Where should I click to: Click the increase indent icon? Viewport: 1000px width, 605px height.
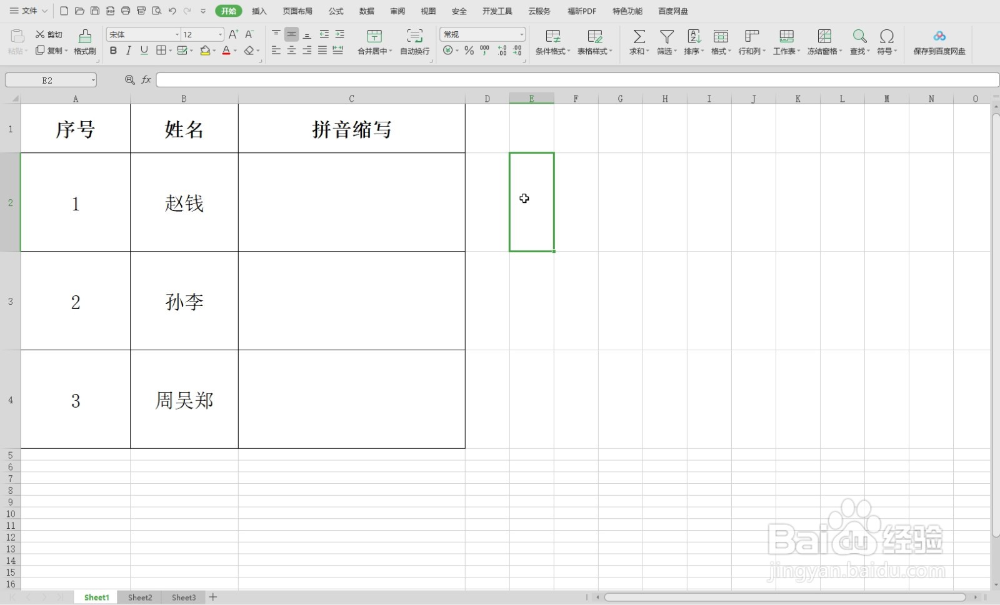pyautogui.click(x=340, y=34)
